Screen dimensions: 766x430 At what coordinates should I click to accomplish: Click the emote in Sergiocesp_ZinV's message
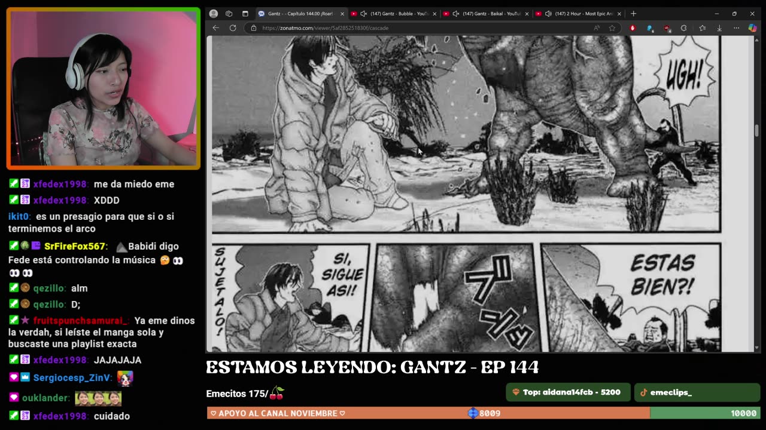[124, 377]
